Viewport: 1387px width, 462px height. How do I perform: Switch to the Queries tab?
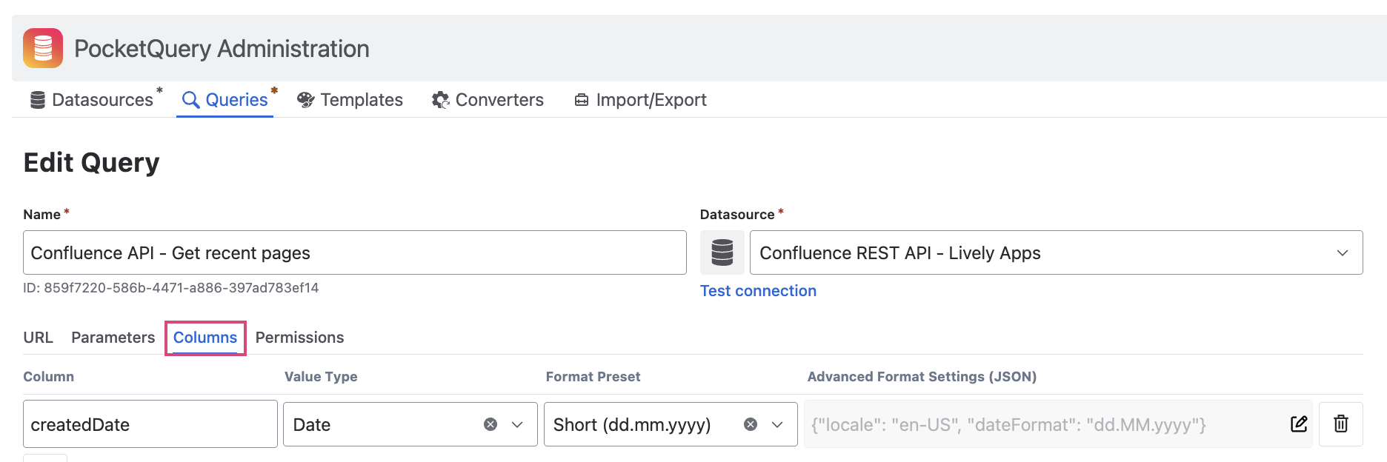tap(225, 100)
